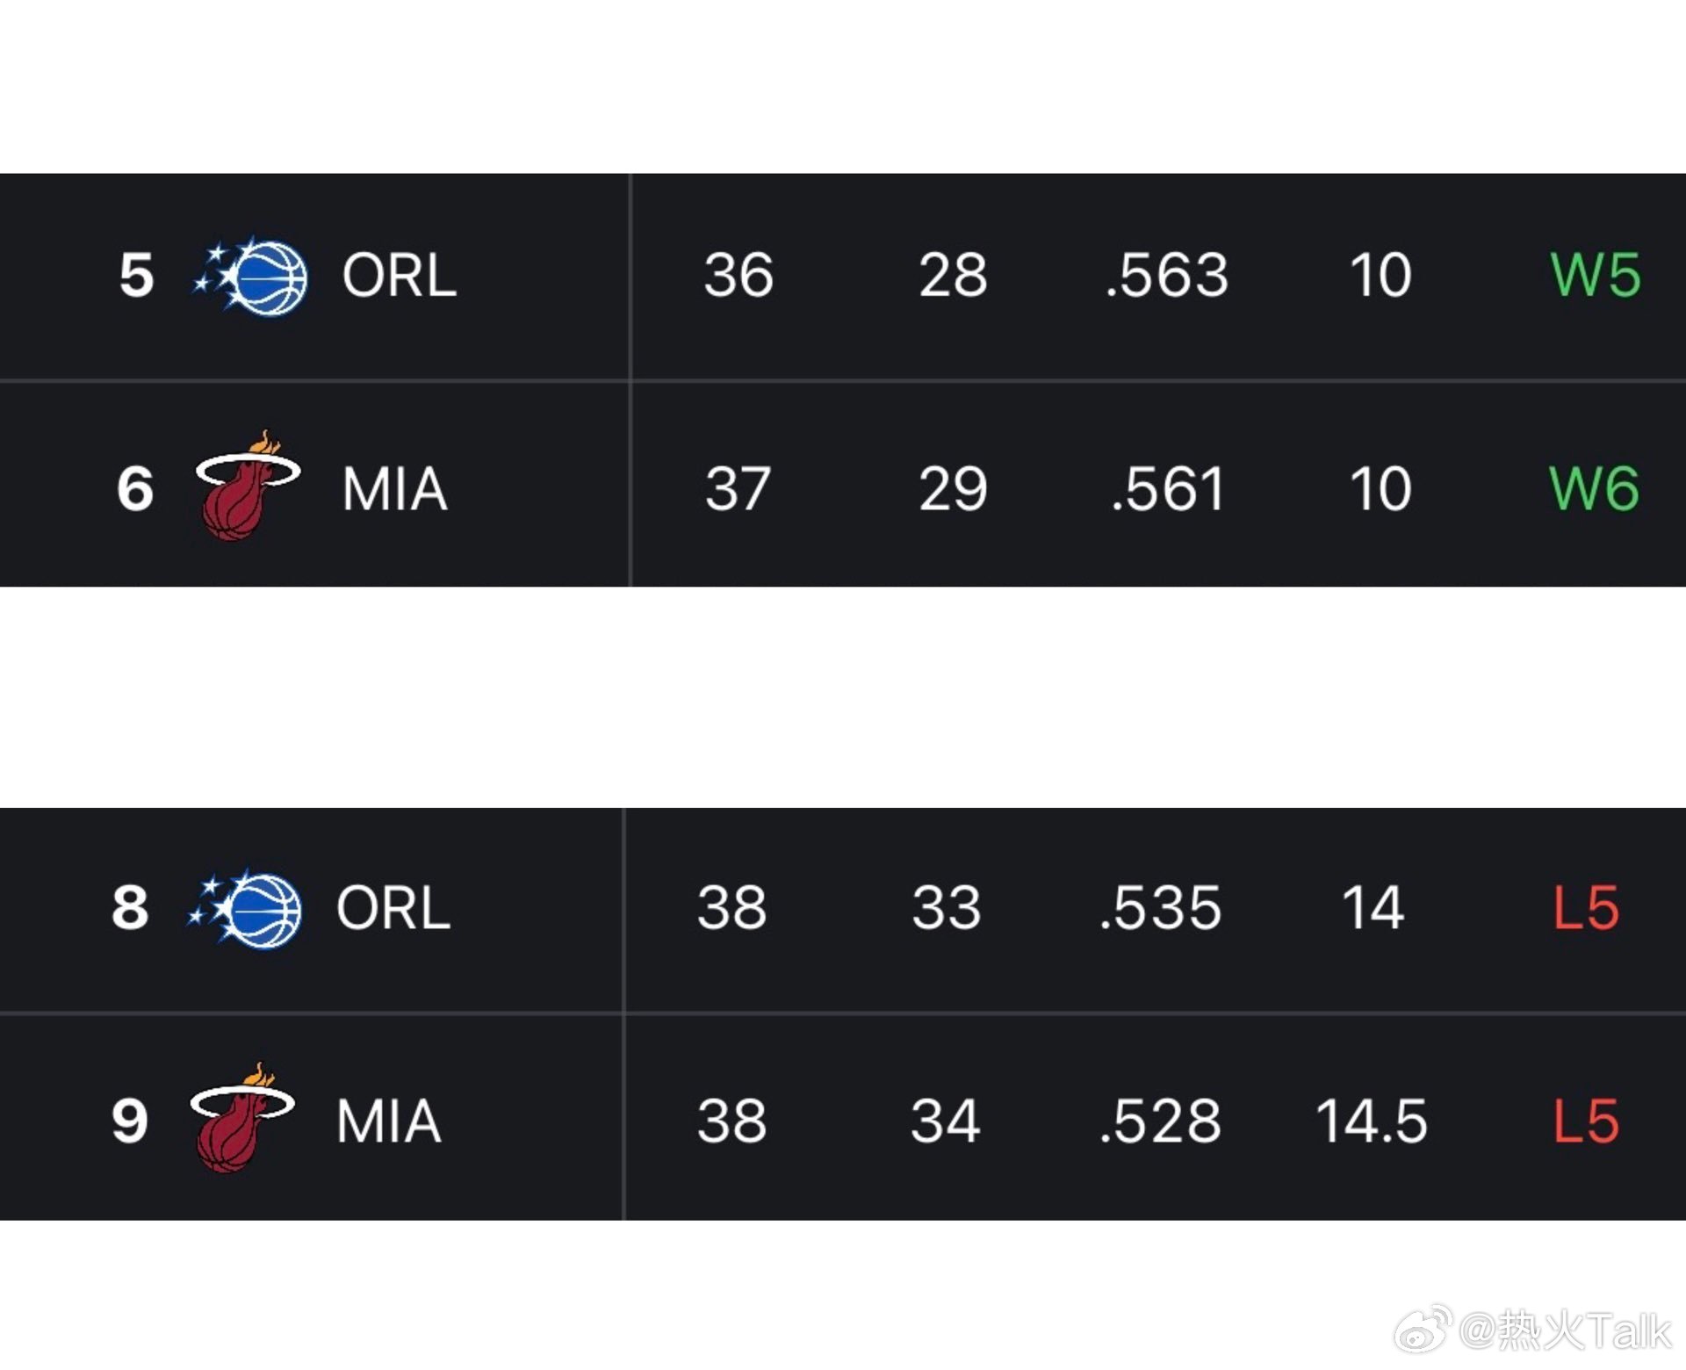Screen dimensions: 1686x1370
Task: Select the MIA team name beside rank 9
Action: [x=389, y=1121]
